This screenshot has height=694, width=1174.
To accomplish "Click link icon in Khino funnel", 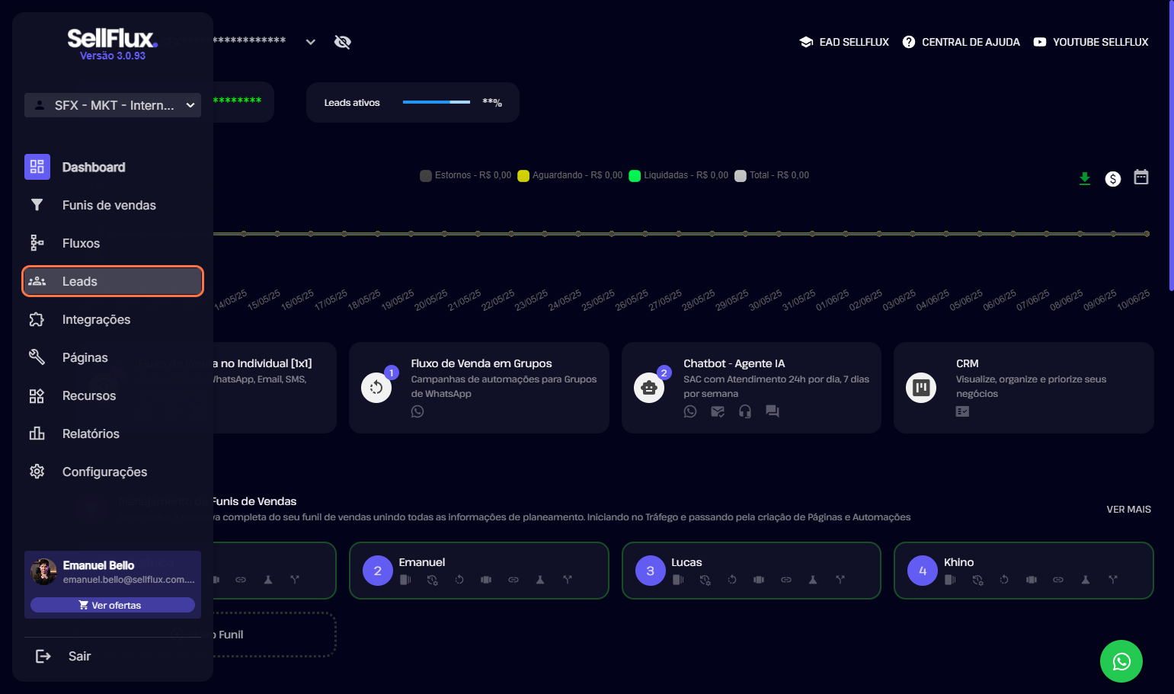I will pyautogui.click(x=1058, y=580).
